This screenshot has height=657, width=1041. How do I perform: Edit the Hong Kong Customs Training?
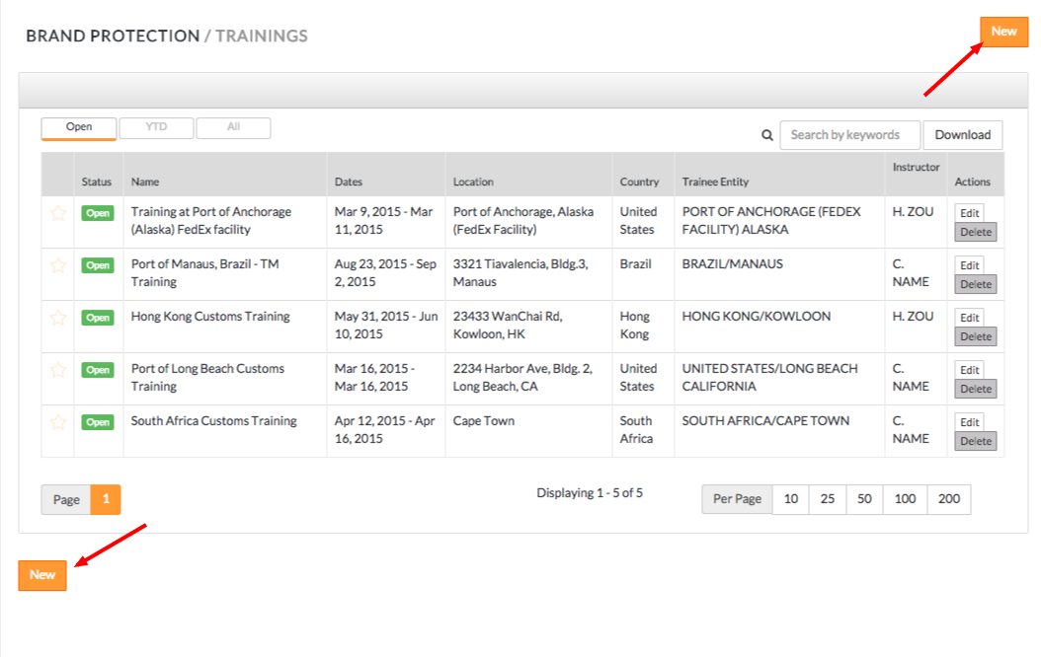pos(970,318)
